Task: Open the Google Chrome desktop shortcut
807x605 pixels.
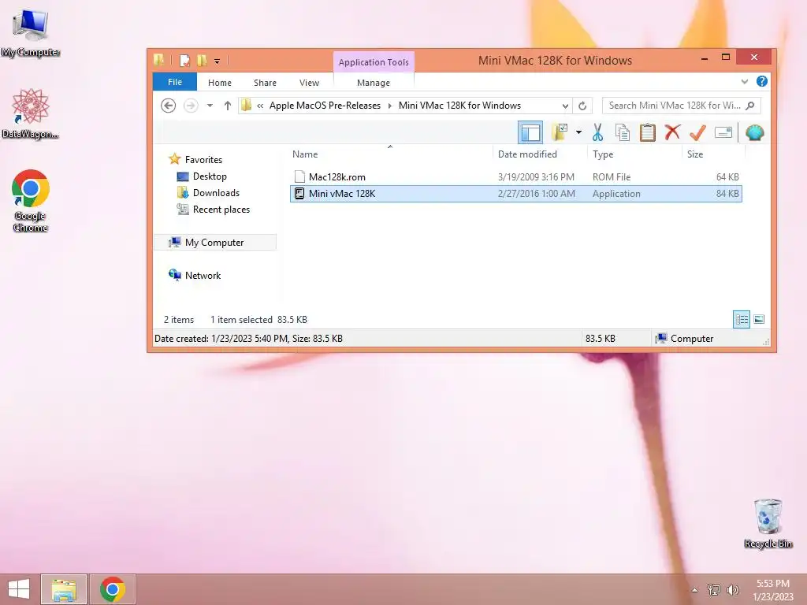Action: pos(31,201)
